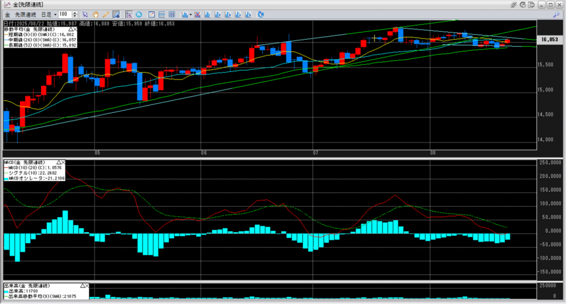This screenshot has height=304, width=566.
Task: Decrease bar count with spinner down arrow
Action: pos(75,16)
